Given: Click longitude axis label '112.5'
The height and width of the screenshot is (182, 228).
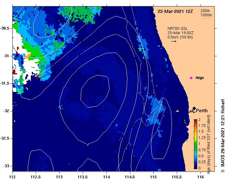Looking at the screenshot, I should (x=36, y=177).
